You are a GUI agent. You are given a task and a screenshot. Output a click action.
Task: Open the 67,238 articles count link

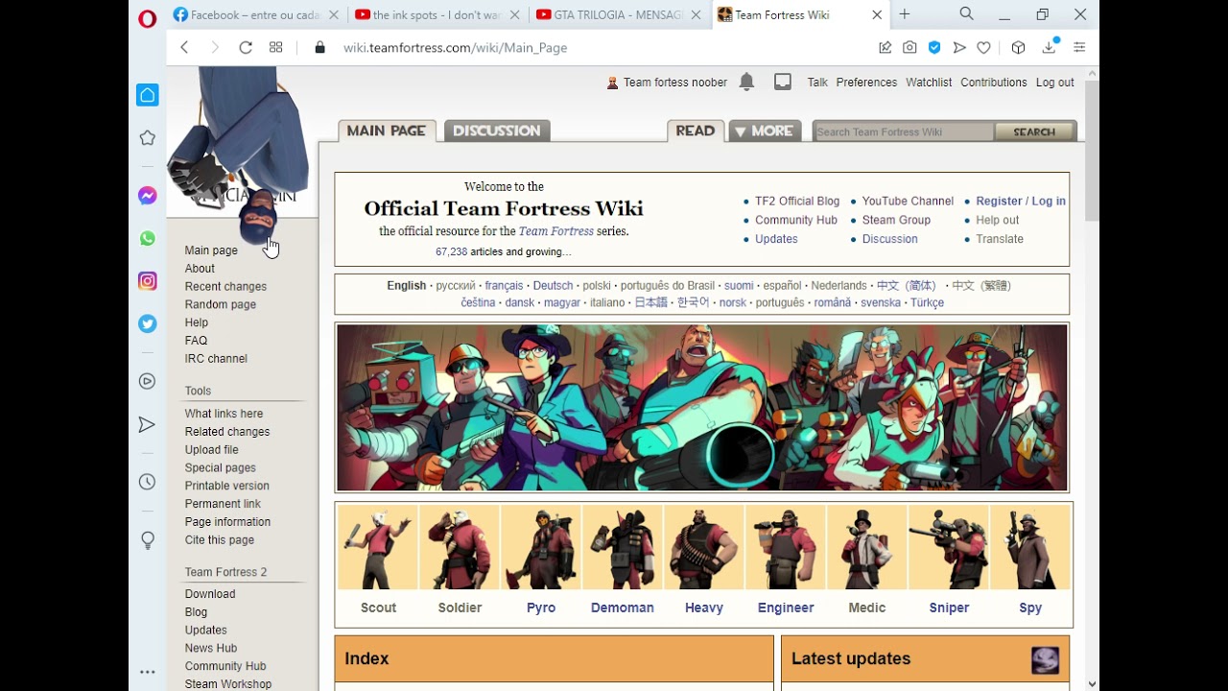click(451, 252)
